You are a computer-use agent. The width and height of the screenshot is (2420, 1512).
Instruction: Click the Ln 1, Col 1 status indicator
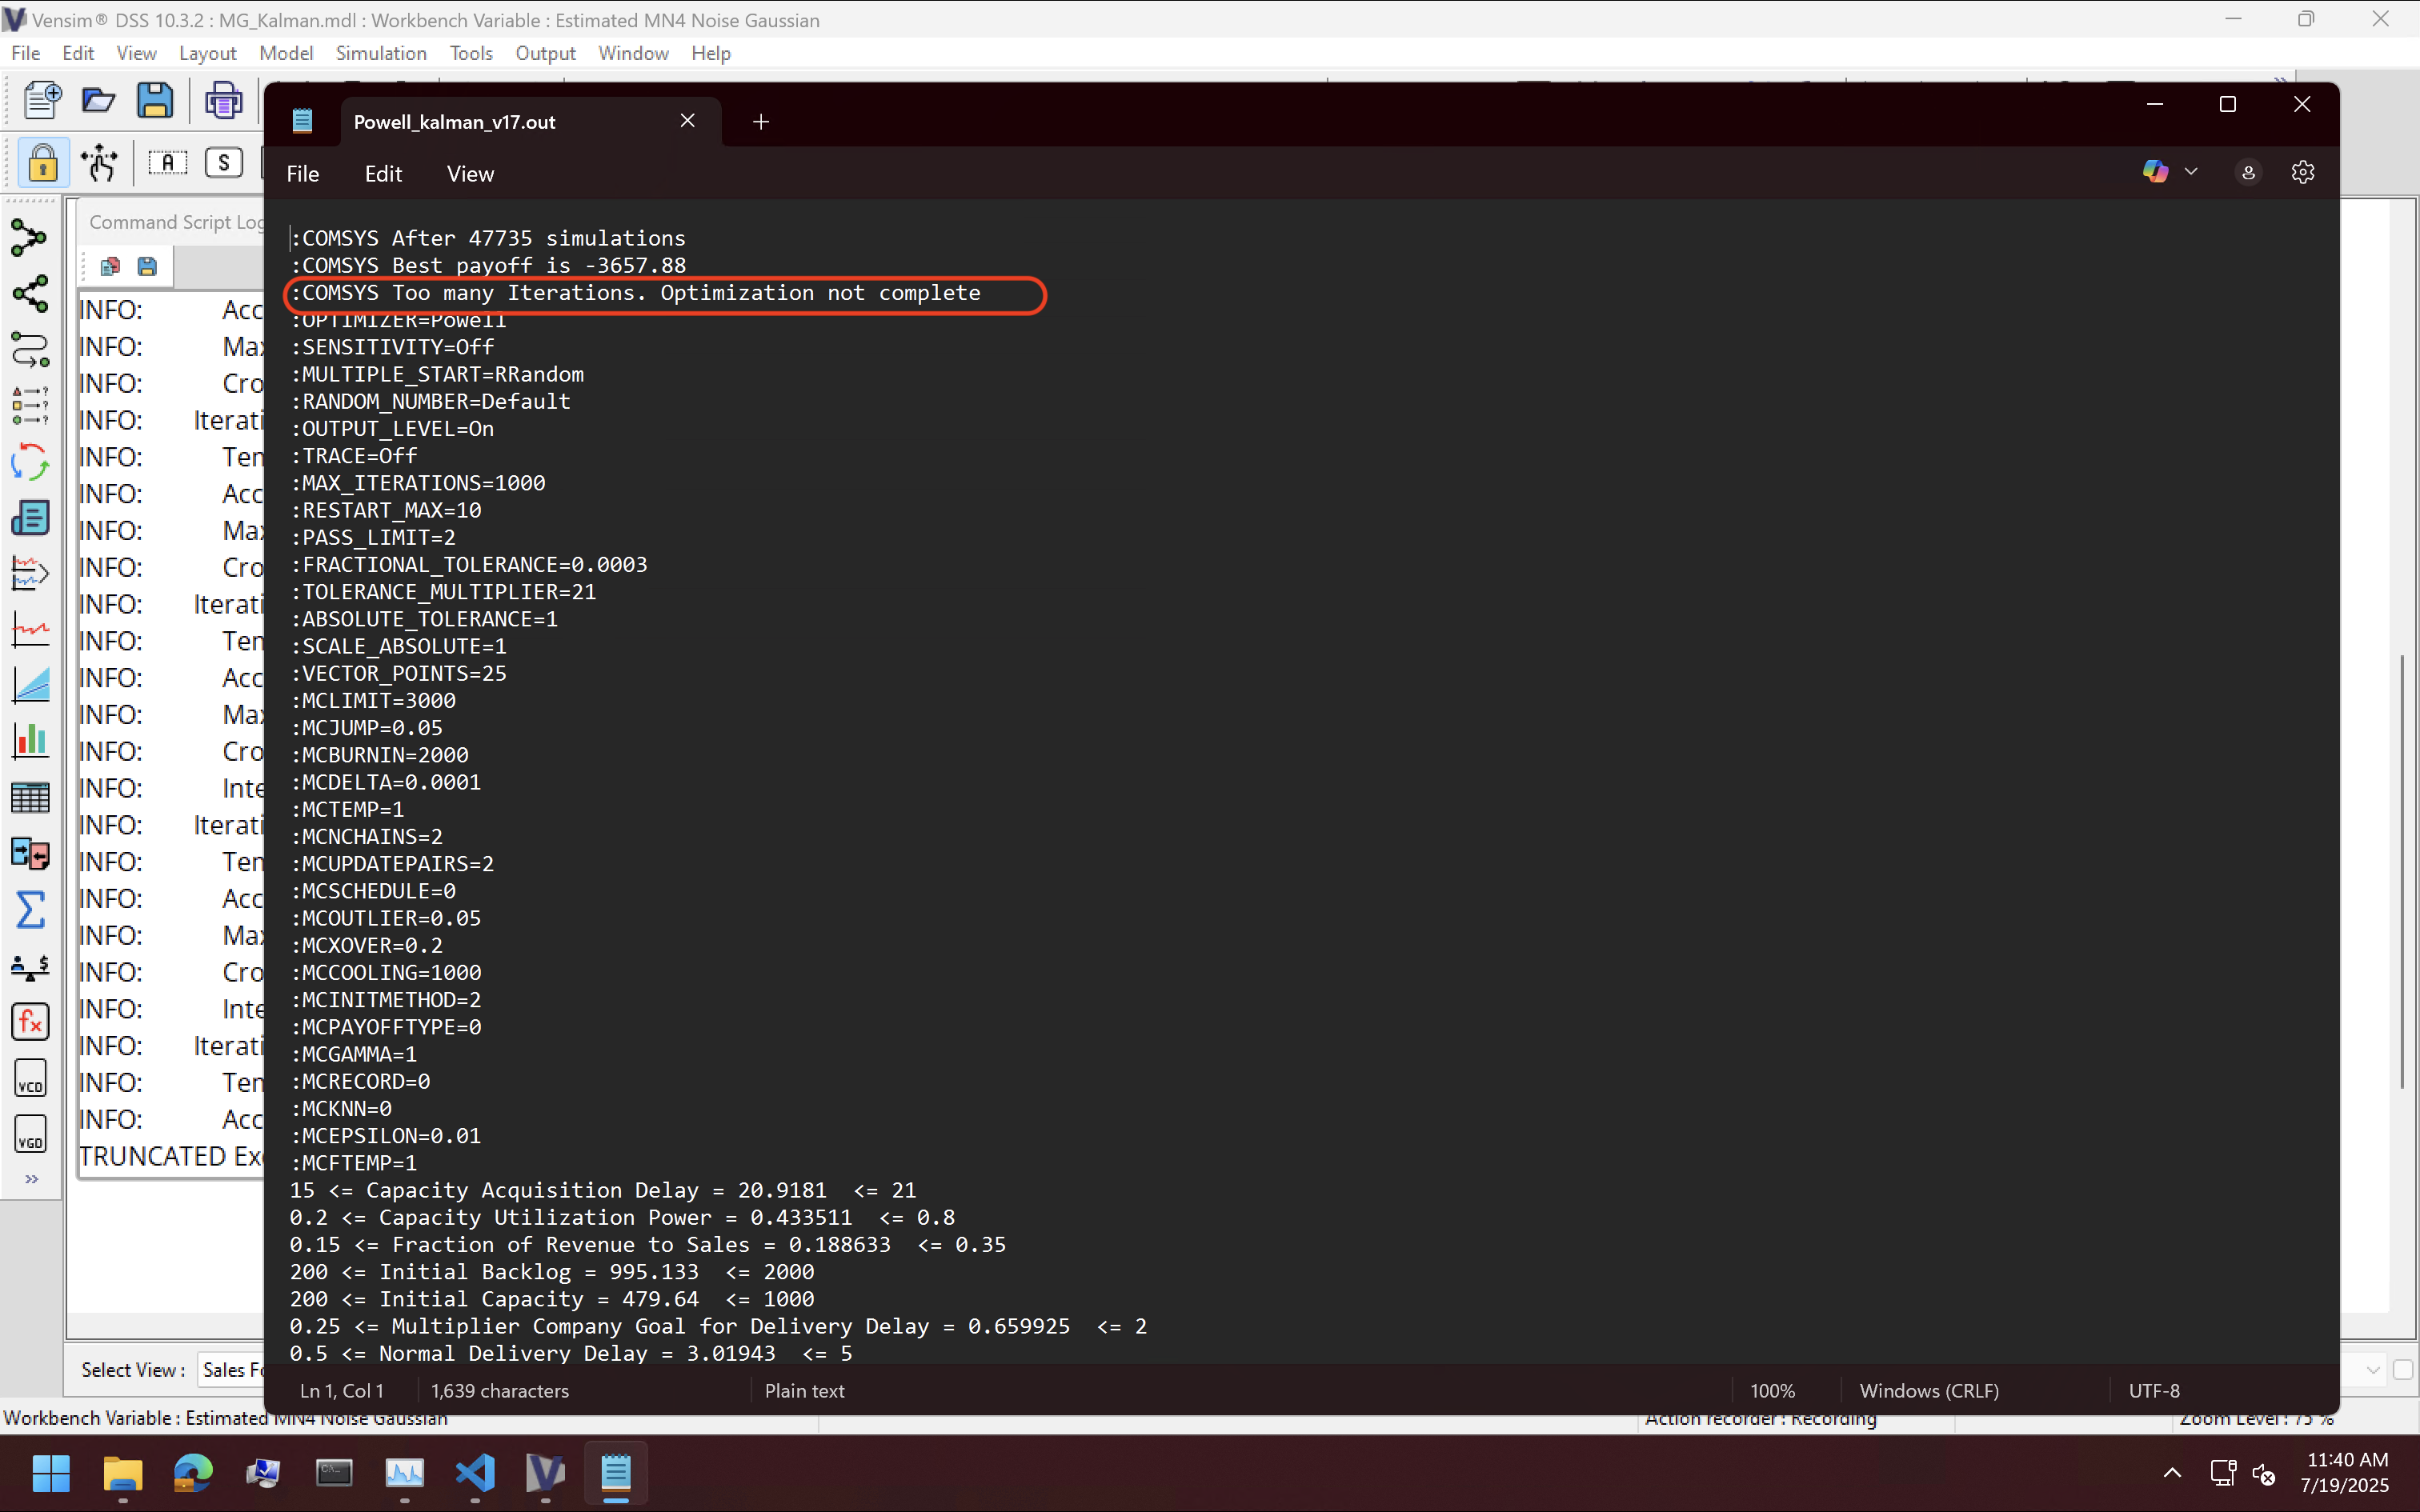[342, 1391]
